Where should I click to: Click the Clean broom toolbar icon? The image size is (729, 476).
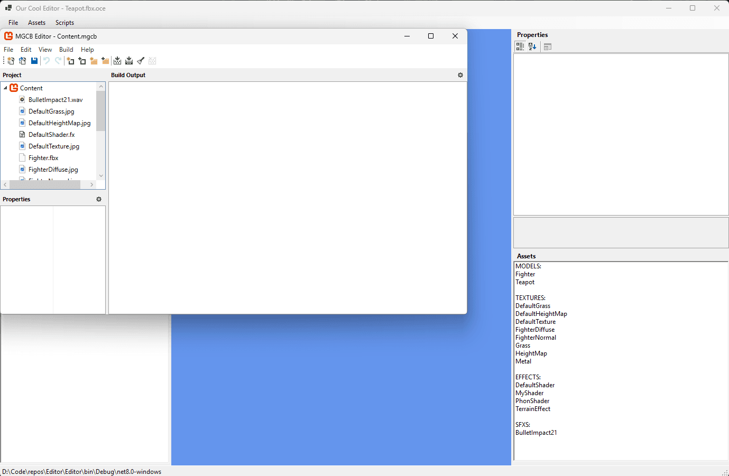pyautogui.click(x=141, y=61)
